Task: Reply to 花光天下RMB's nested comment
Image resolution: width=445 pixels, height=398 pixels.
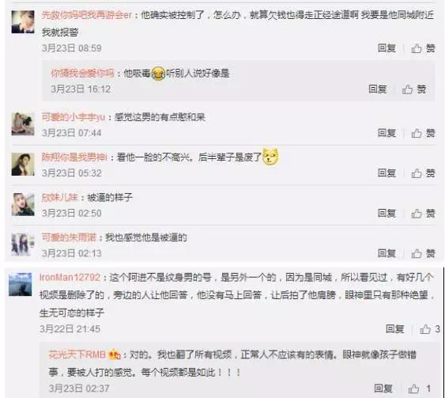Action: 383,388
